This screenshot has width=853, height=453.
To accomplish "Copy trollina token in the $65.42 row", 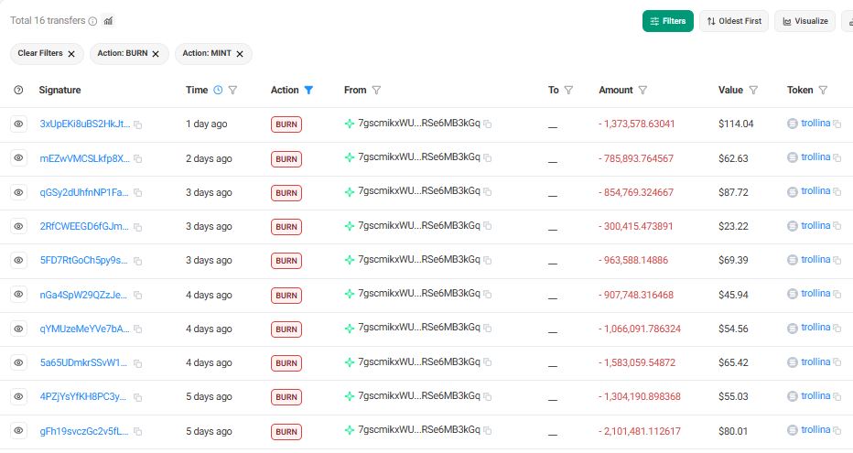I will [837, 363].
